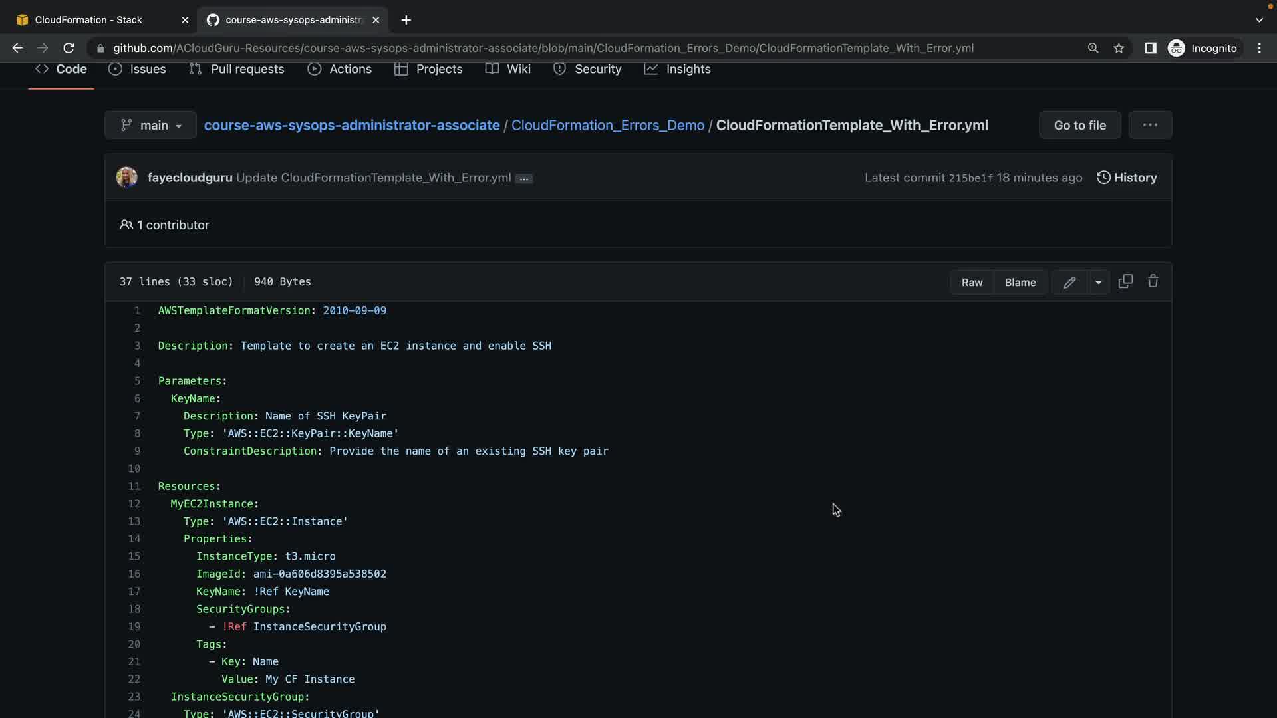
Task: Click the Raw button
Action: pos(972,282)
